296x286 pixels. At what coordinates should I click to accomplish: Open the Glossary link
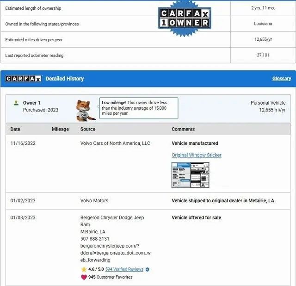pos(281,79)
